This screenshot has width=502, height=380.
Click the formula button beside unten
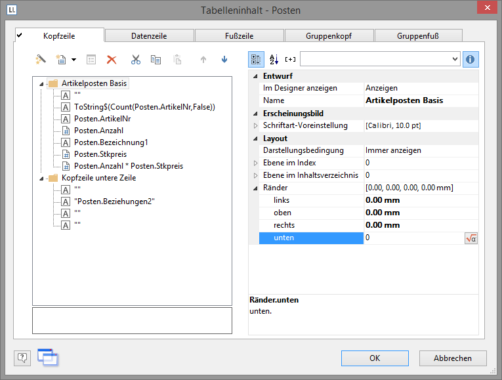471,238
